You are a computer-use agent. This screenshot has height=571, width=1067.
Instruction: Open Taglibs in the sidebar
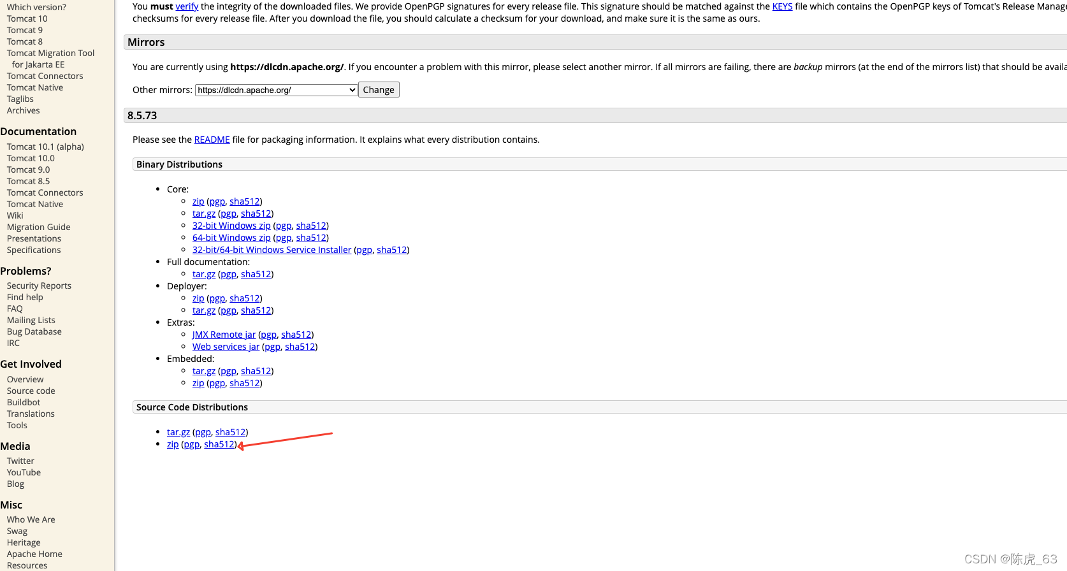(20, 99)
